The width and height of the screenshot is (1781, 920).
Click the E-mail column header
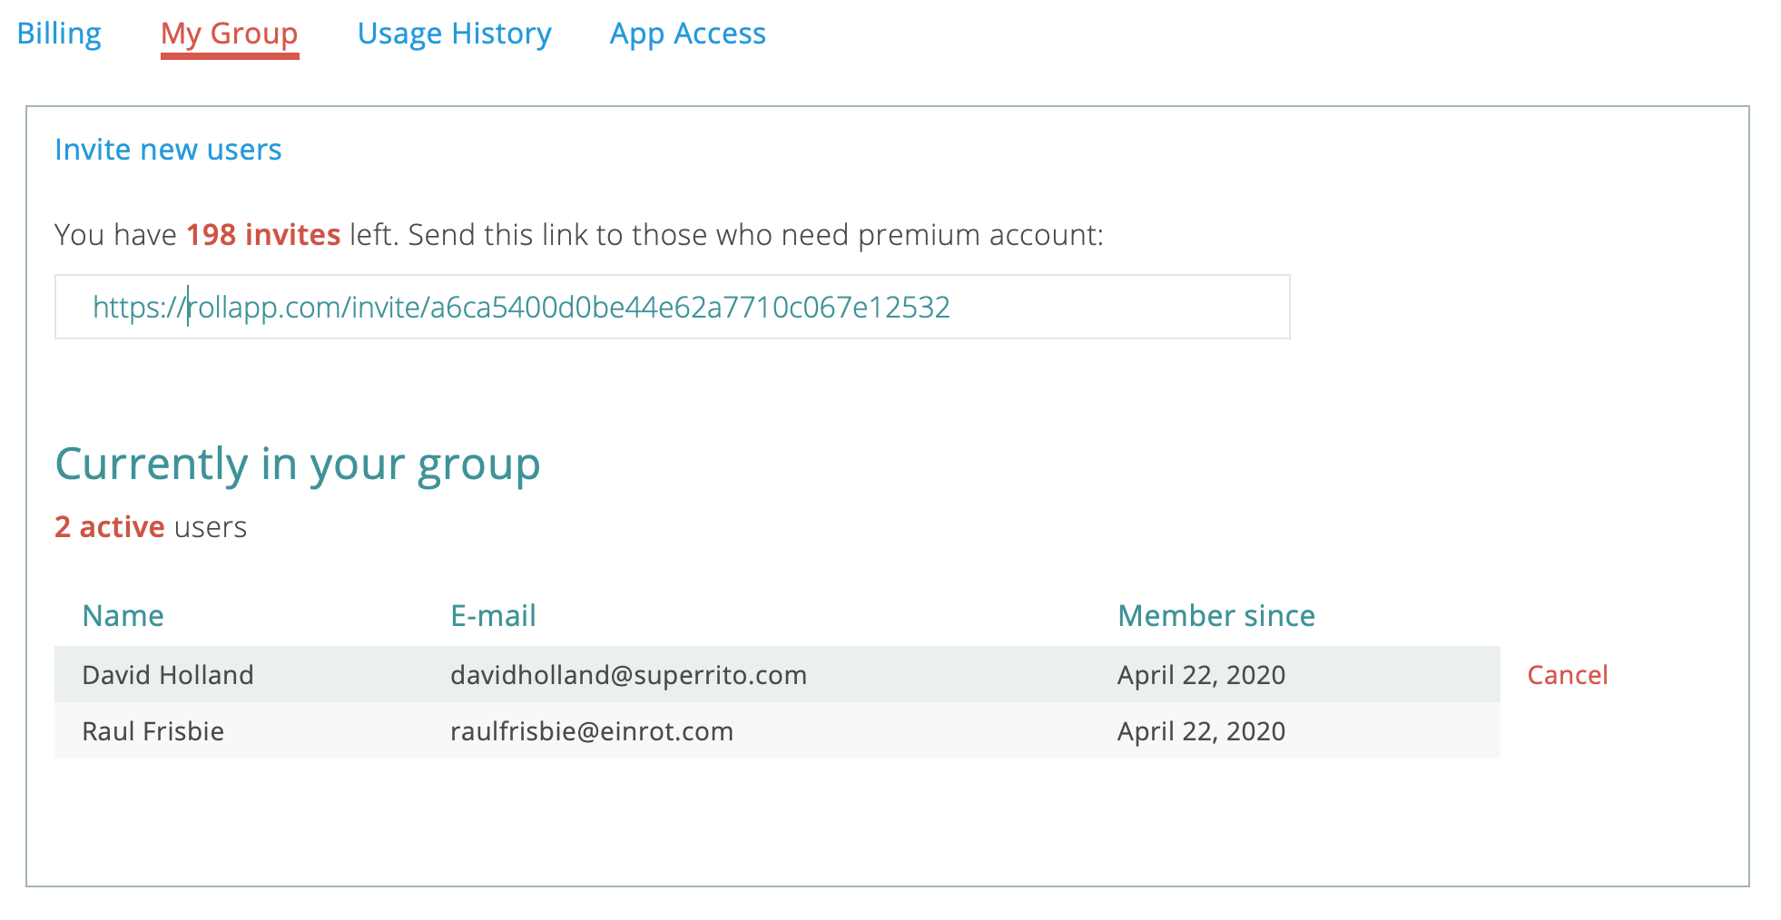tap(493, 616)
